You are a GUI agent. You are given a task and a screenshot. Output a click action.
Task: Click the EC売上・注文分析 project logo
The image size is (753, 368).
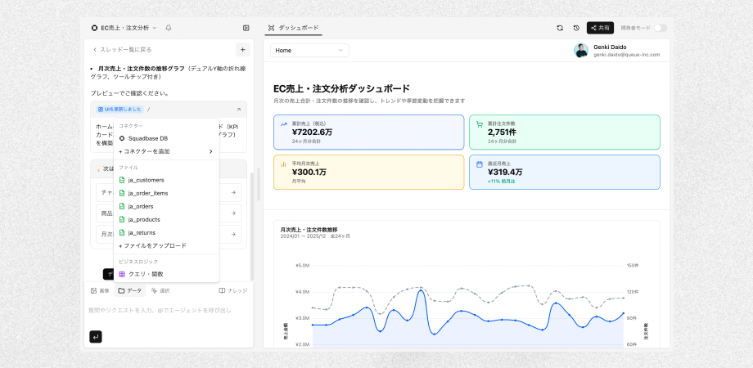95,28
